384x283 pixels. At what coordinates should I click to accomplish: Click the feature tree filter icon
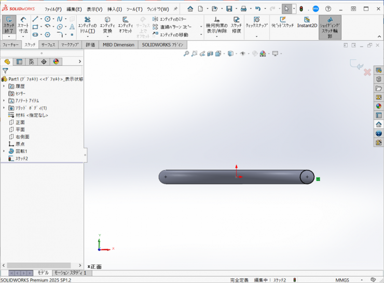[5, 70]
